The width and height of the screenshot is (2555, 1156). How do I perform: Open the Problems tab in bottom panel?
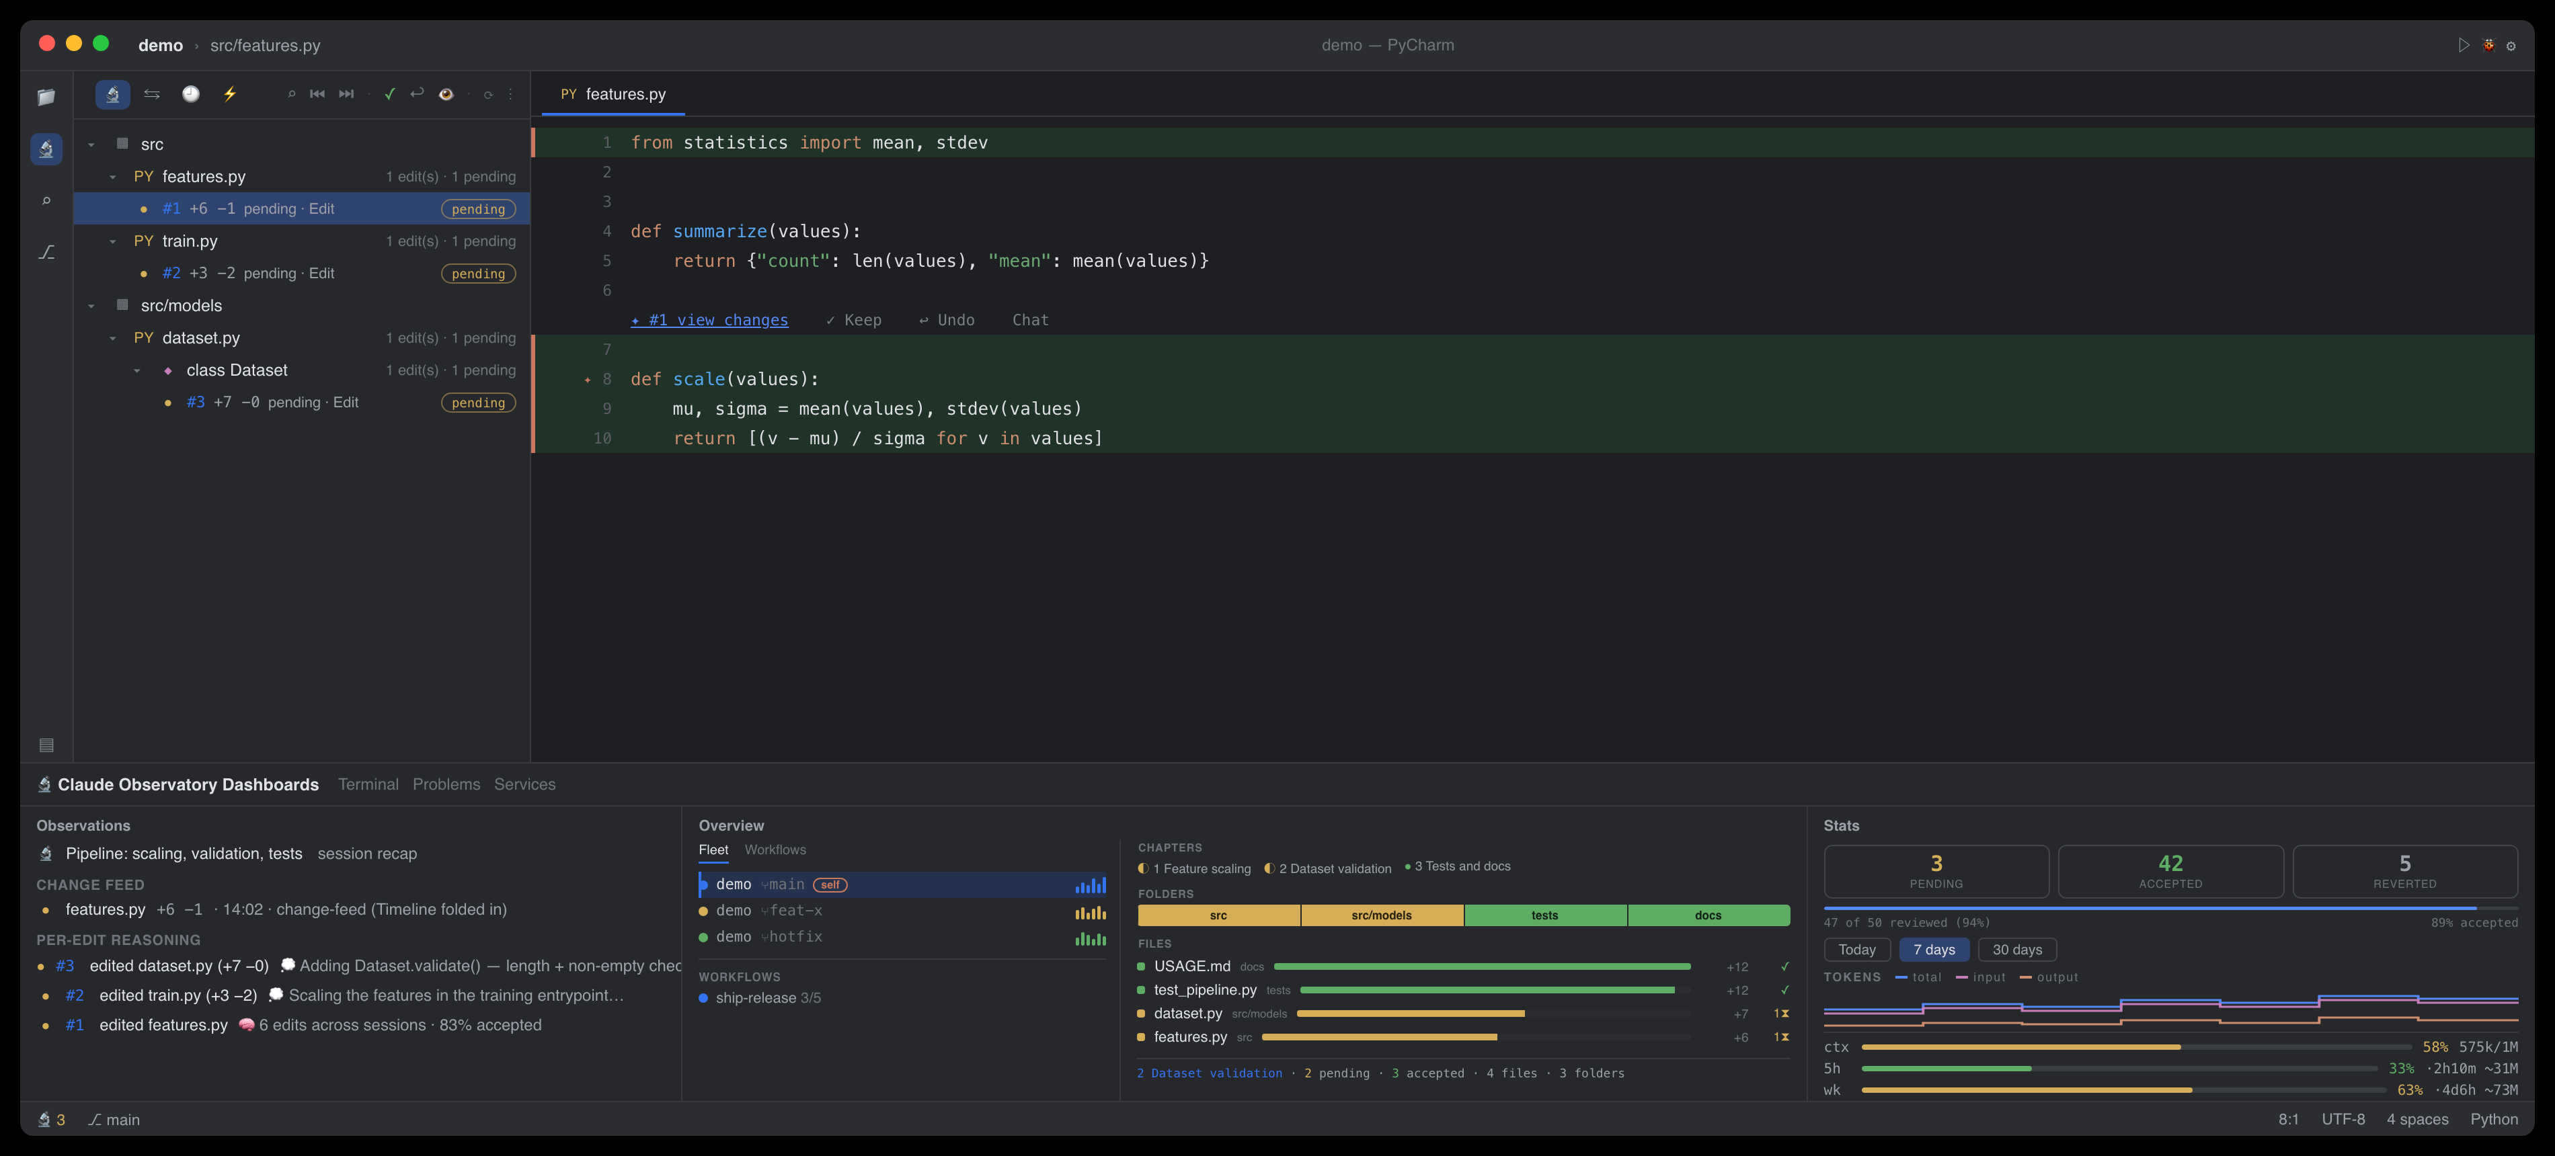[x=446, y=784]
